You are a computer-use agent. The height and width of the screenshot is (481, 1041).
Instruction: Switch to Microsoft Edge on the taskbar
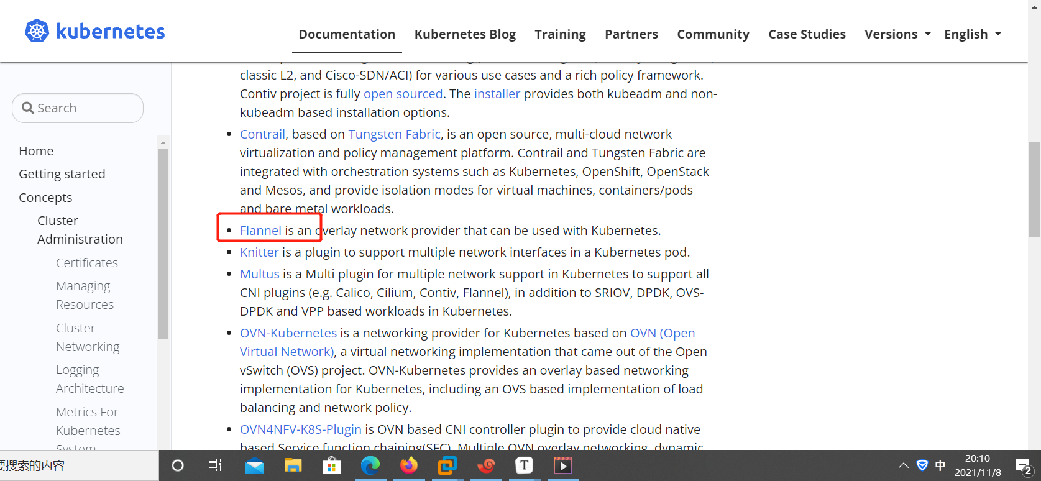click(x=370, y=465)
